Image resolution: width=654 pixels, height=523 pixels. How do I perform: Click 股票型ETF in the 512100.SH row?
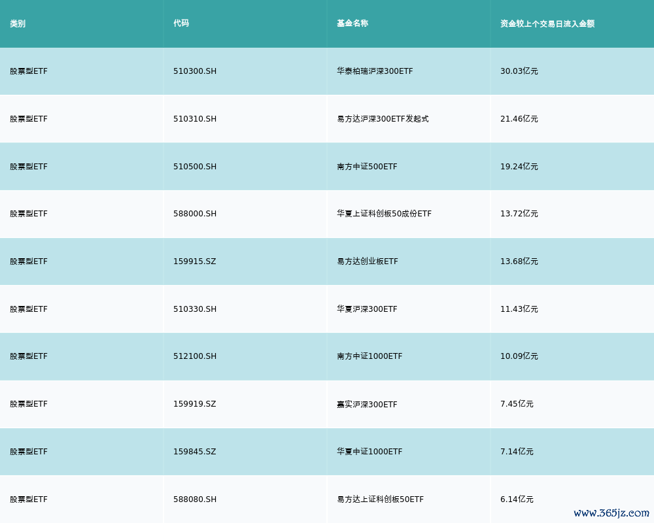coord(29,356)
